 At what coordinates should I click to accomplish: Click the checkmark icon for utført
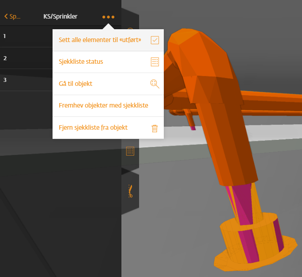click(155, 40)
